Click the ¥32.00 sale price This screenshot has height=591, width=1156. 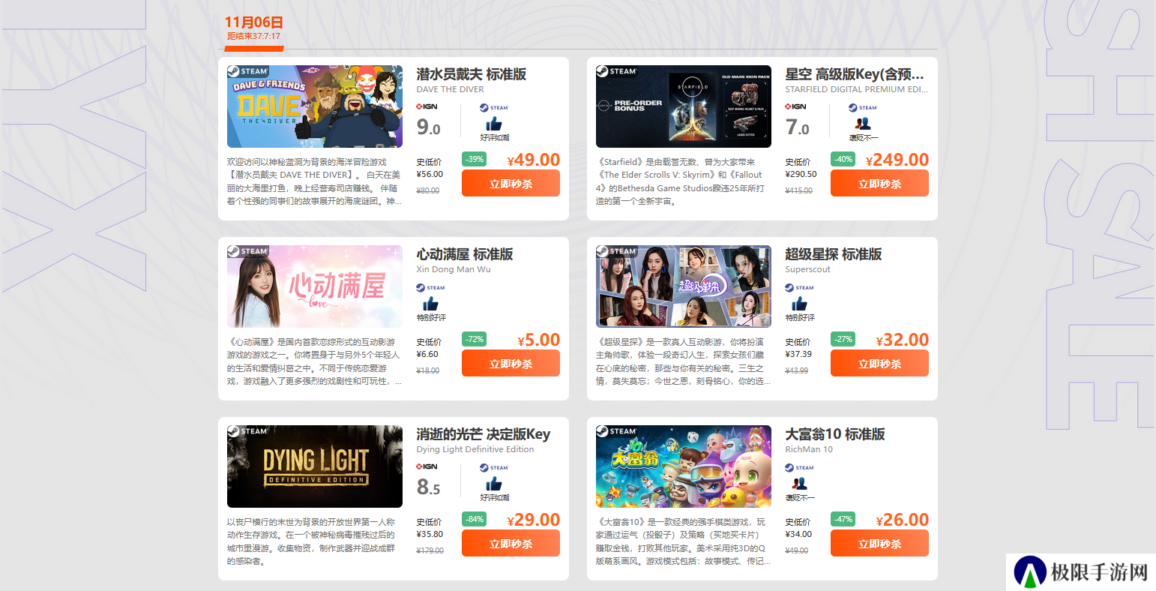click(903, 340)
